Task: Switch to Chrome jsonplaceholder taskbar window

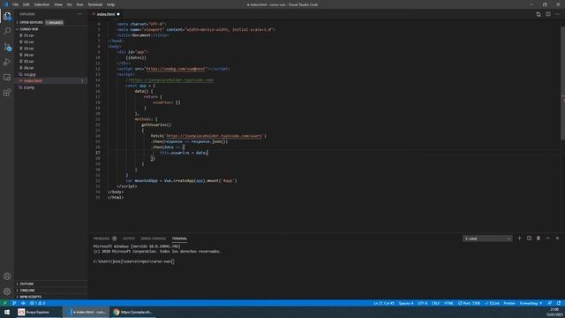Action: tap(133, 312)
